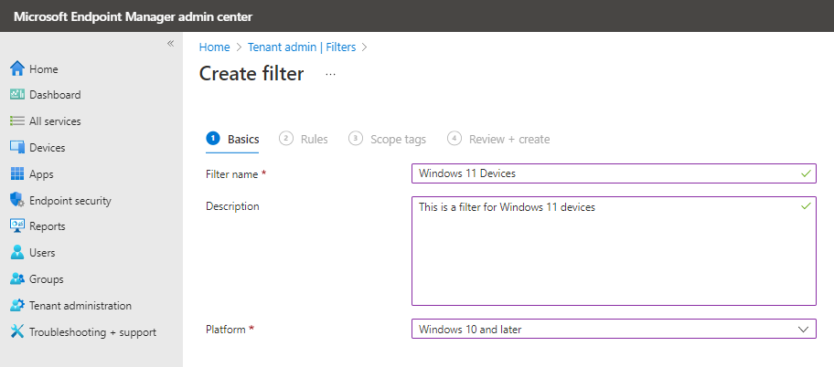
Task: Switch to the Rules step tab
Action: point(304,139)
